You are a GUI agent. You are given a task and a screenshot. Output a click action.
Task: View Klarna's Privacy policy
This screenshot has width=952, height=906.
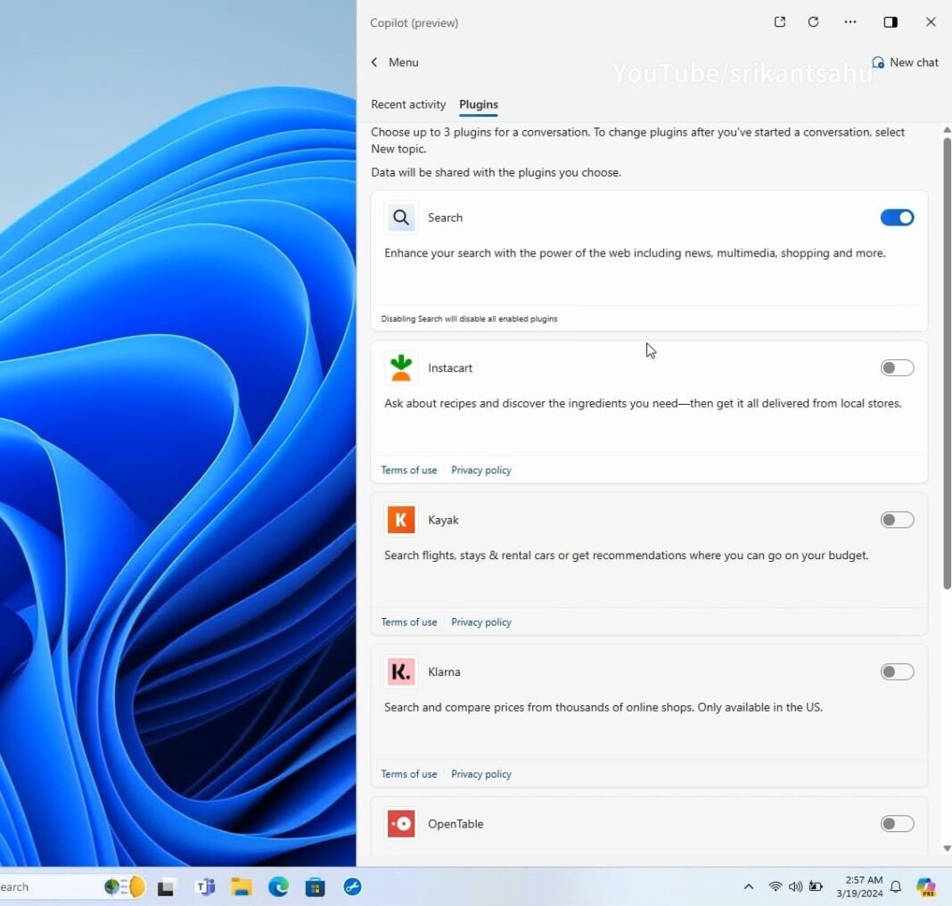pyautogui.click(x=480, y=773)
